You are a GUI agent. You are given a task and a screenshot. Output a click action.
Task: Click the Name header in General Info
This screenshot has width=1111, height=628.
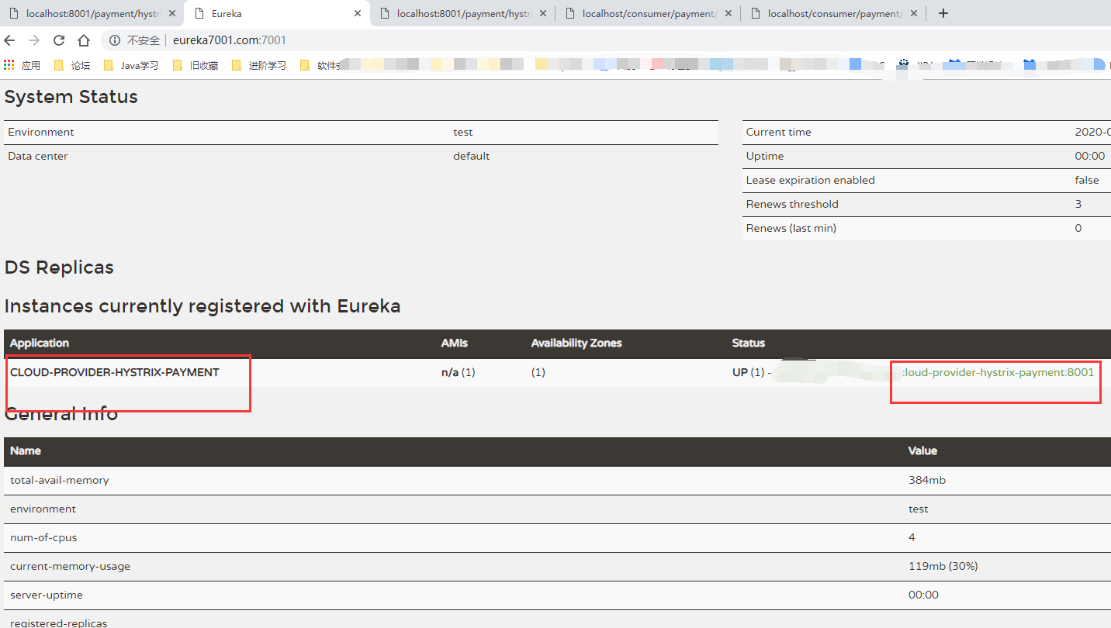pos(26,451)
